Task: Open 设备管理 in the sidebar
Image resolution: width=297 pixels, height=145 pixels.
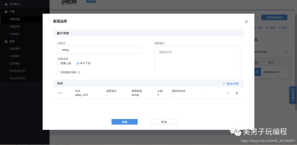Action: (x=15, y=27)
